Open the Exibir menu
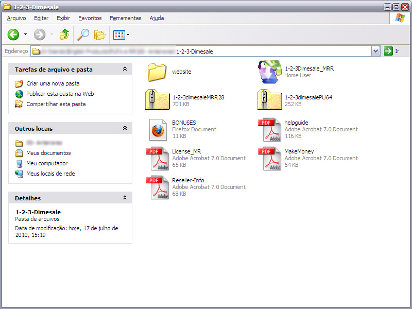412x309 pixels. (63, 18)
